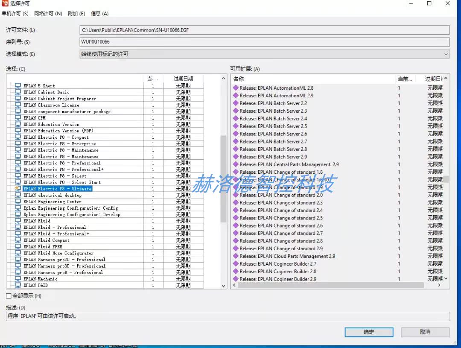Click the horizontal scrollbar in the extensions list
Screen dimensions: 461x348
click(x=331, y=285)
